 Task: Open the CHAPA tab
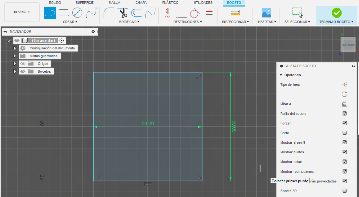coord(141,3)
